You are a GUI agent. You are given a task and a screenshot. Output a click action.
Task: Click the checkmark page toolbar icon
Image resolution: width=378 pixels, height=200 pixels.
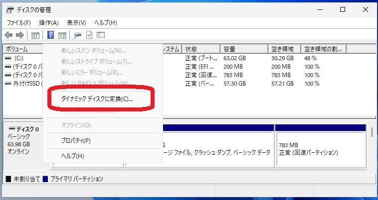pos(89,35)
